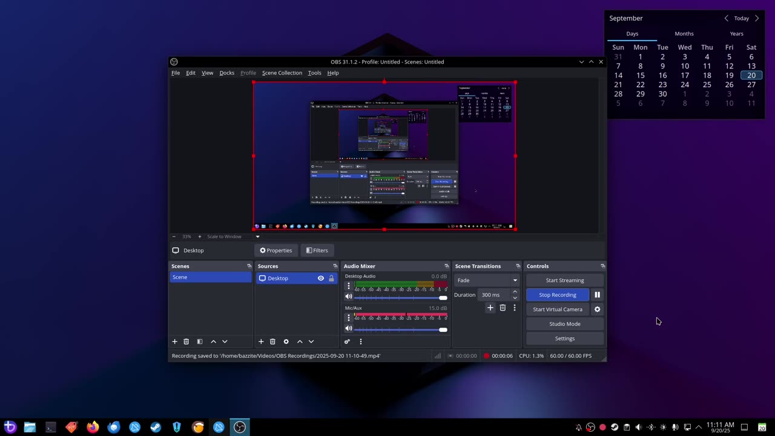Image resolution: width=775 pixels, height=436 pixels.
Task: Remove selected scene with trash icon
Action: (x=186, y=342)
